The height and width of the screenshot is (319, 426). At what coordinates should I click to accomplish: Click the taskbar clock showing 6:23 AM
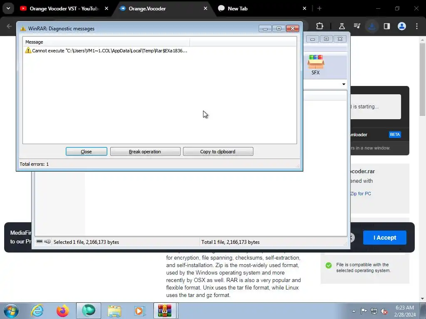click(405, 311)
